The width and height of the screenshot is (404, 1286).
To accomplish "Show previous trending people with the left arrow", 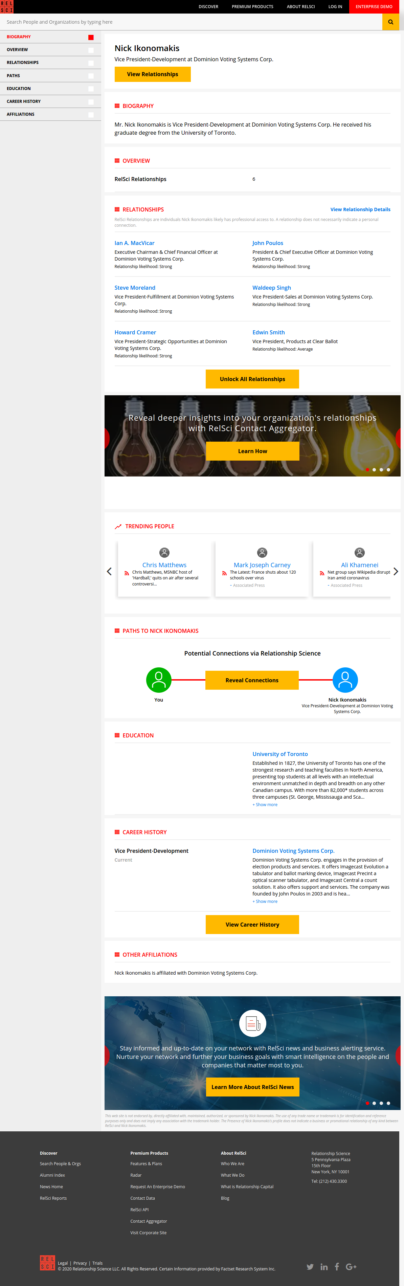I will 109,572.
